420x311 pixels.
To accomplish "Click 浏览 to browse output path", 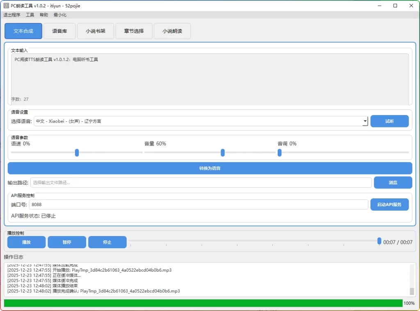I will click(393, 182).
